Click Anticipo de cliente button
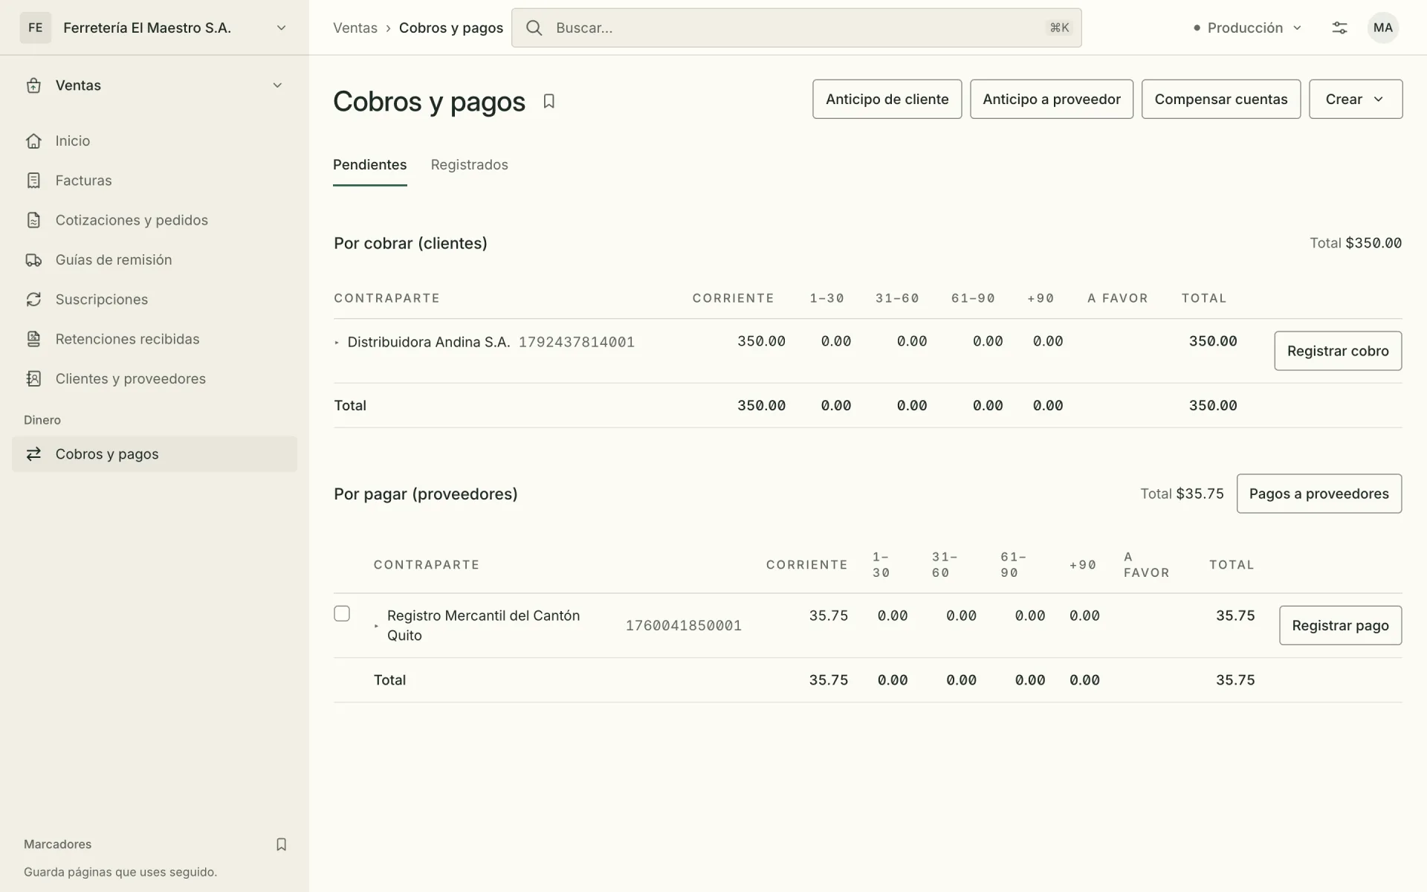Screen dimensions: 1427x892 [887, 99]
